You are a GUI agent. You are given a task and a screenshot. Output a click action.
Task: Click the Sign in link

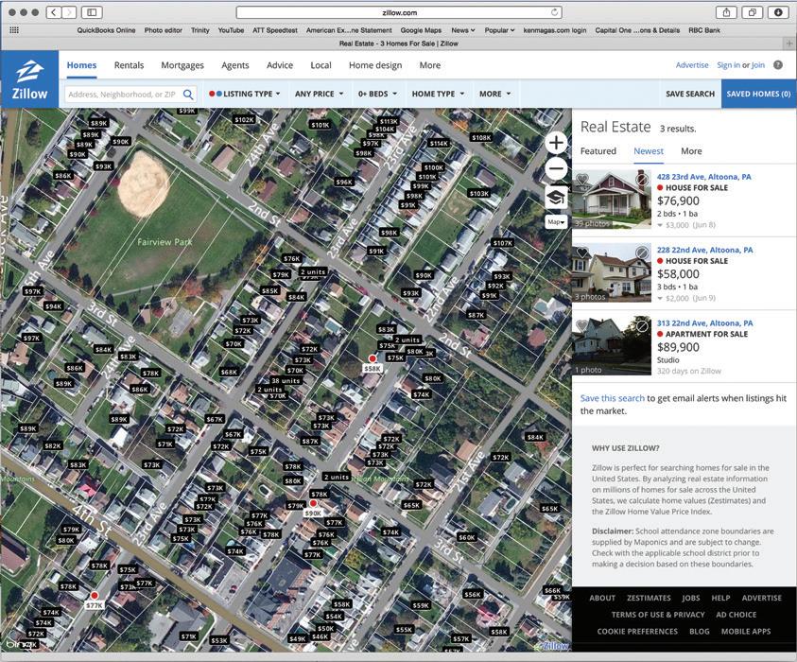(728, 65)
